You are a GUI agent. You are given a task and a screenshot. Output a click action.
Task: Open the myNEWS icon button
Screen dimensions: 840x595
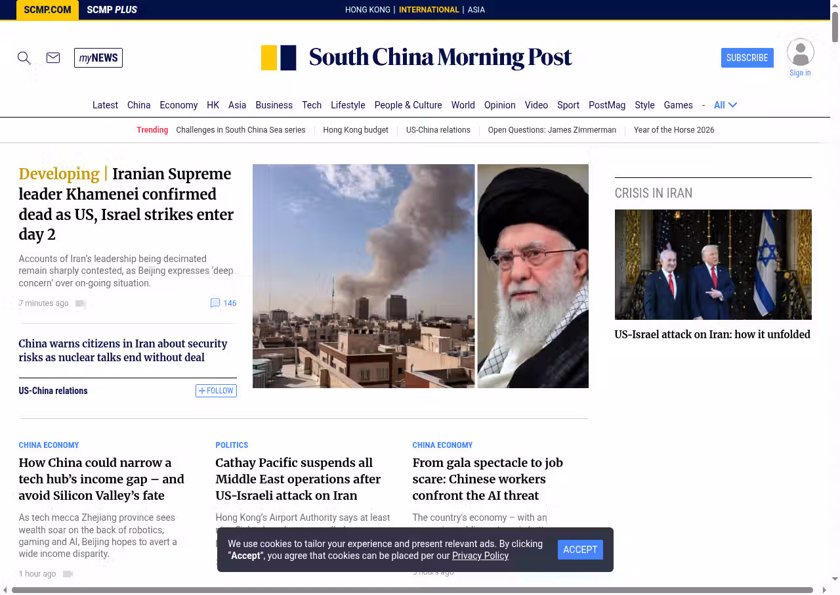98,58
